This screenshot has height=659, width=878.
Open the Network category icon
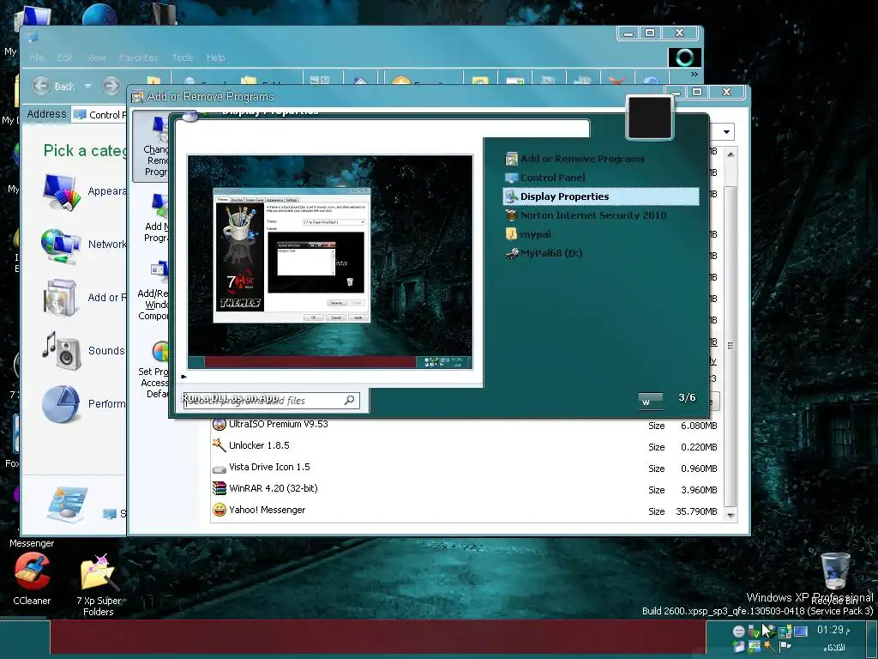61,245
